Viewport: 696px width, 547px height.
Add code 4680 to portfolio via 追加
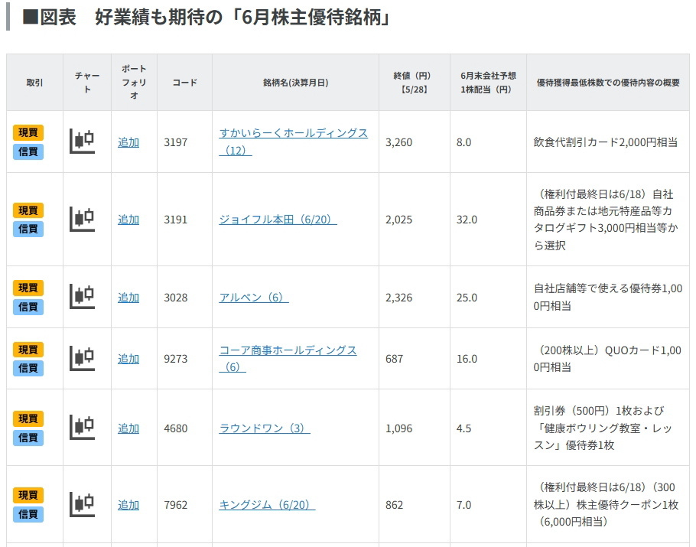pyautogui.click(x=128, y=428)
